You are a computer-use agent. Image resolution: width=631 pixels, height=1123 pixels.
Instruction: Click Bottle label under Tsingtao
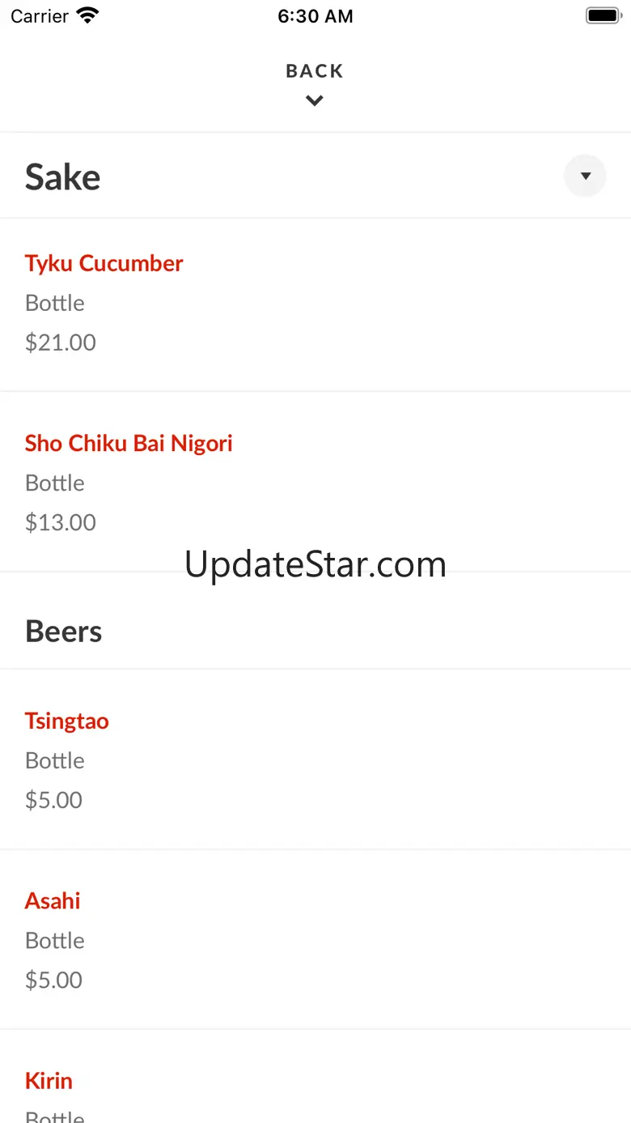pyautogui.click(x=55, y=760)
